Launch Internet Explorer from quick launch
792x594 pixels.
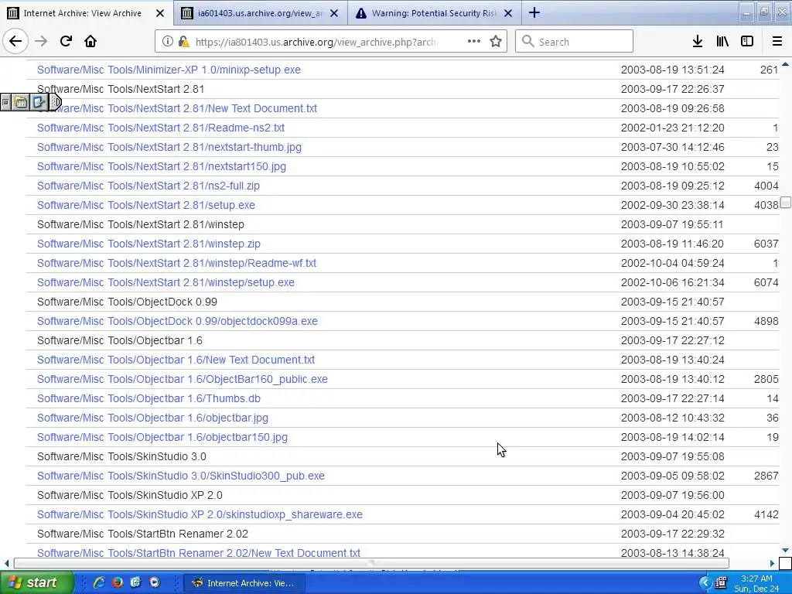pos(99,582)
